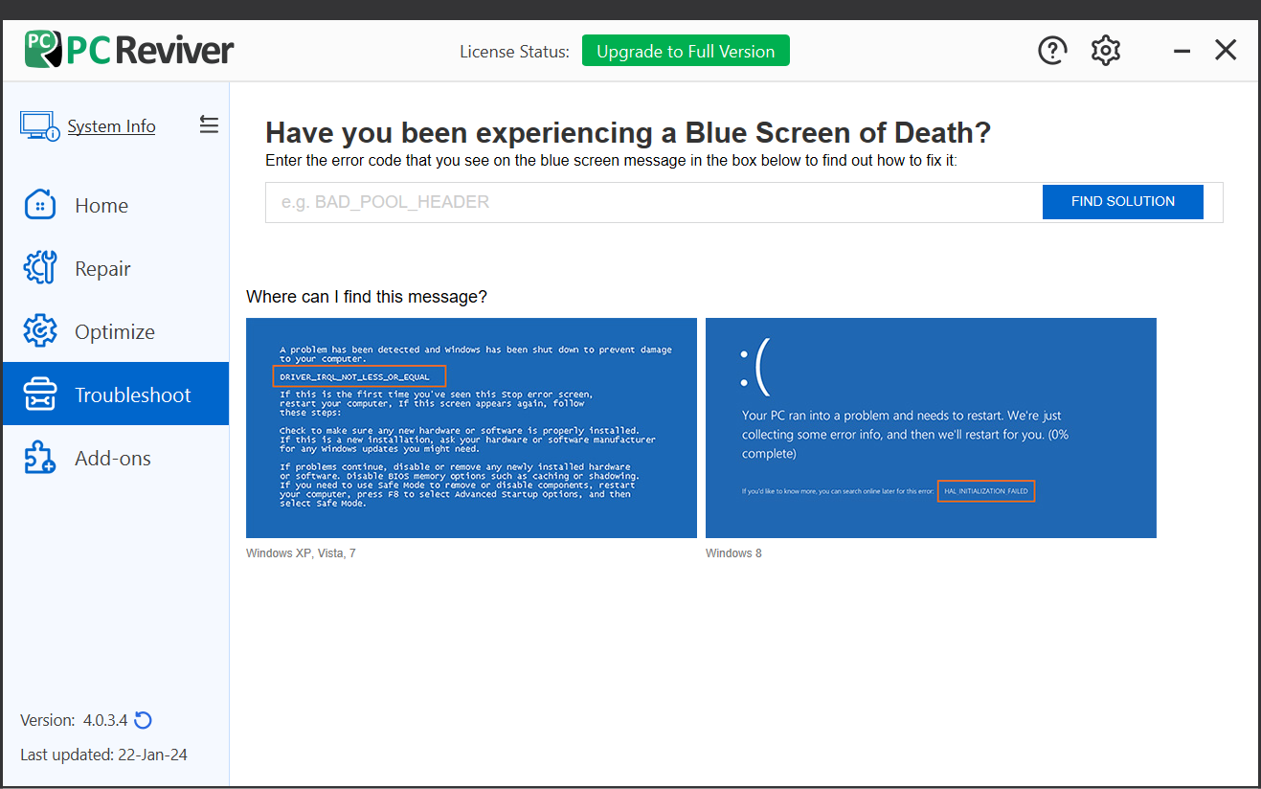Open settings gear icon in title bar
This screenshot has width=1261, height=789.
click(1106, 50)
